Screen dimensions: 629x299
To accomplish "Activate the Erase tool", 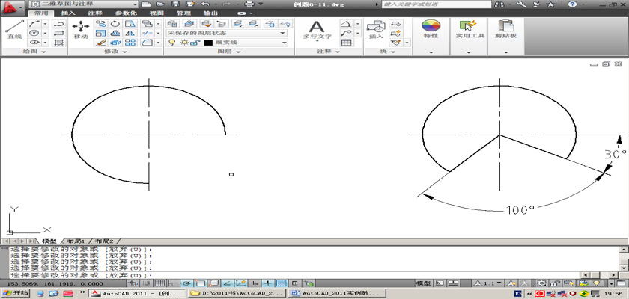I will (x=100, y=42).
